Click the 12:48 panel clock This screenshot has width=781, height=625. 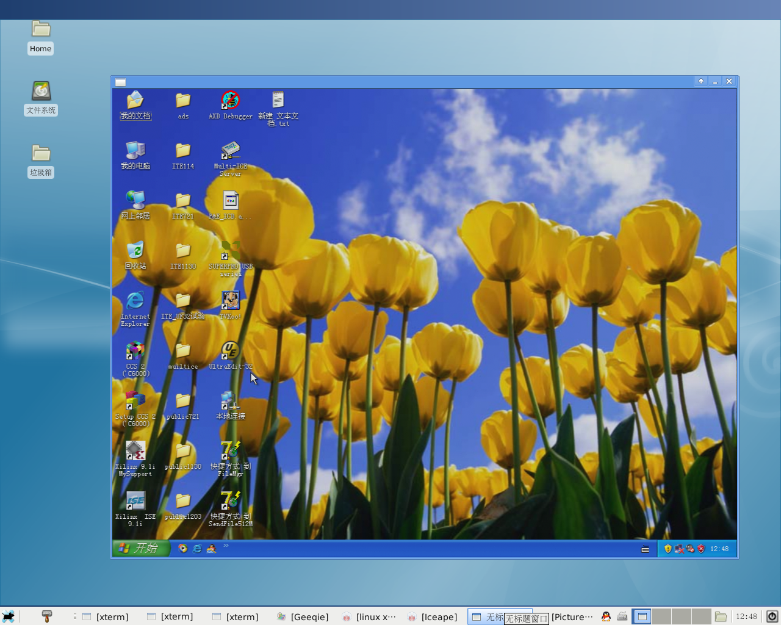746,616
